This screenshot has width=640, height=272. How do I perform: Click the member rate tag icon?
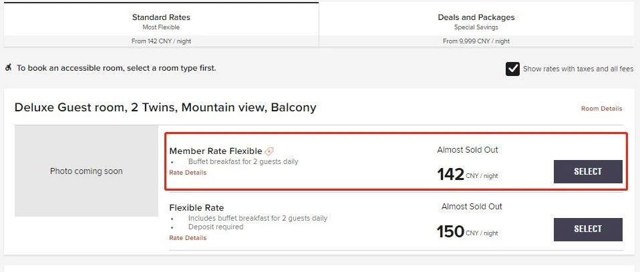tap(269, 151)
